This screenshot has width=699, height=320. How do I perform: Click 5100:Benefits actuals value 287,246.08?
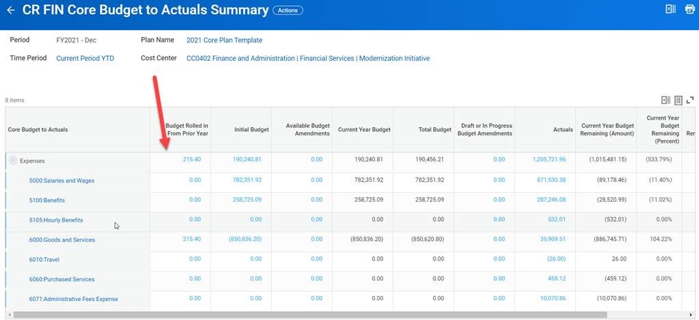tap(551, 200)
